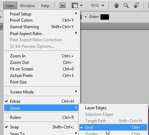Click the View Extras filmstrip icon

pos(74,5)
